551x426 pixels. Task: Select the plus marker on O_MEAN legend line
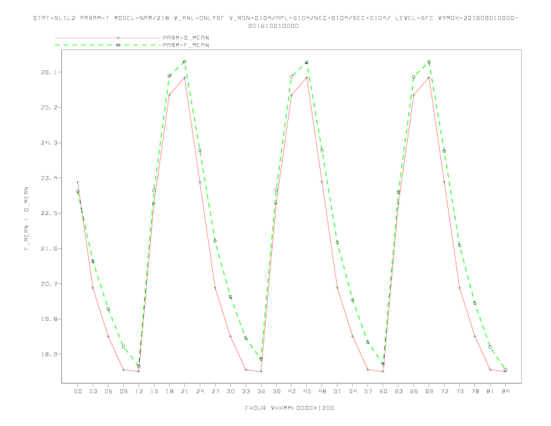[x=118, y=38]
